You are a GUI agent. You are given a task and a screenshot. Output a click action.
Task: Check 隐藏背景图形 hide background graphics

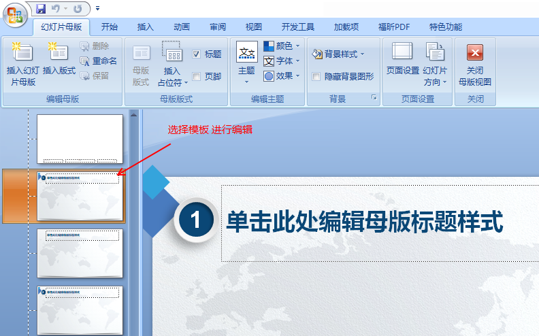tap(316, 77)
